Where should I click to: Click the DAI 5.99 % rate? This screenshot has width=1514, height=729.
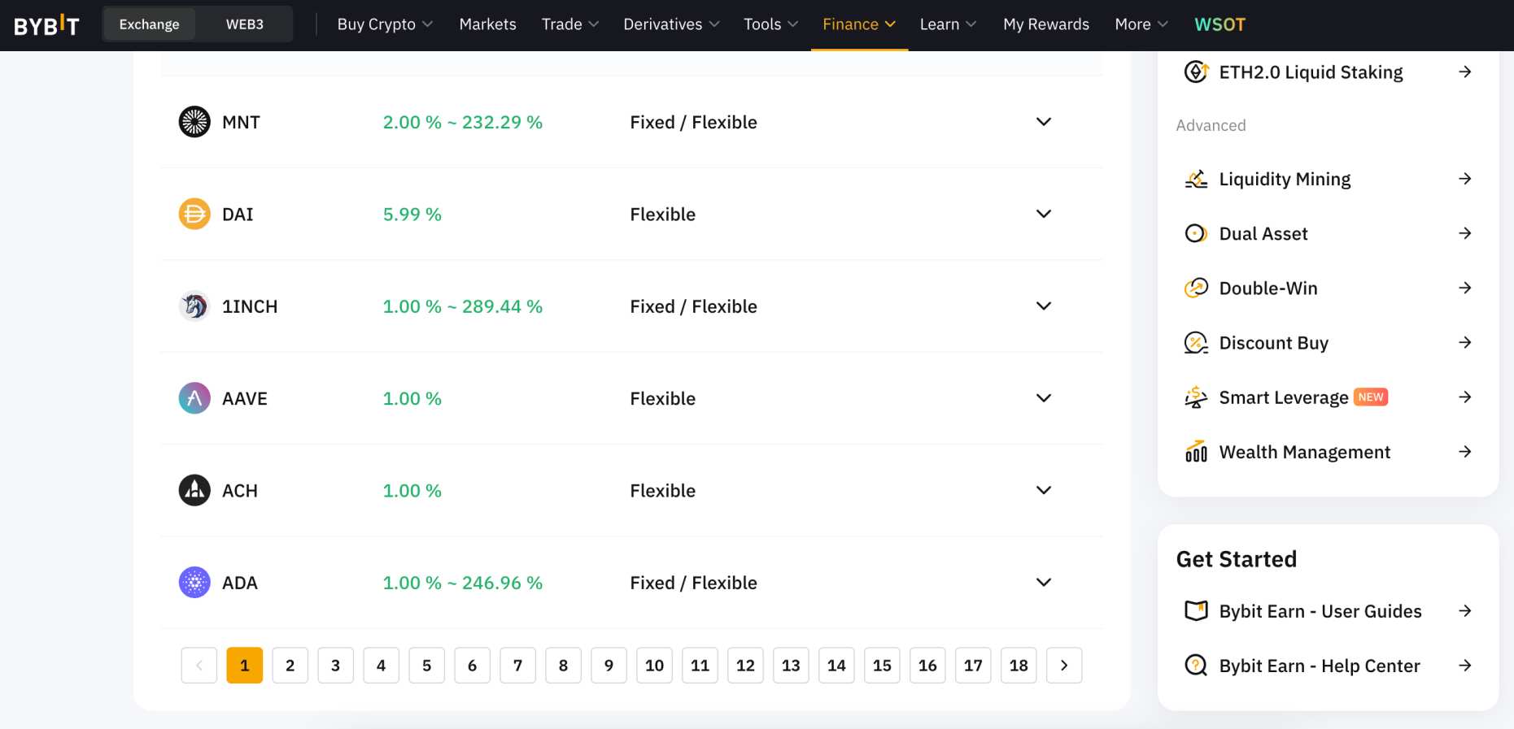point(412,215)
